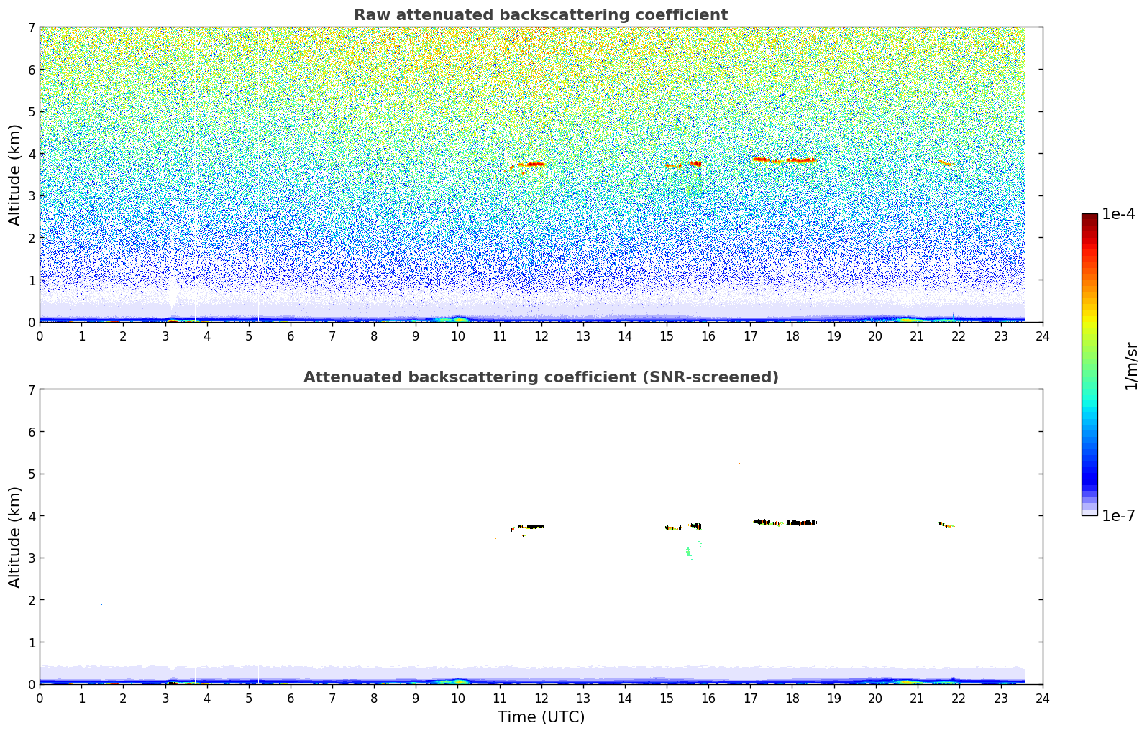Click the 'Time (UTC)' x-axis label
This screenshot has width=1147, height=733.
(541, 717)
